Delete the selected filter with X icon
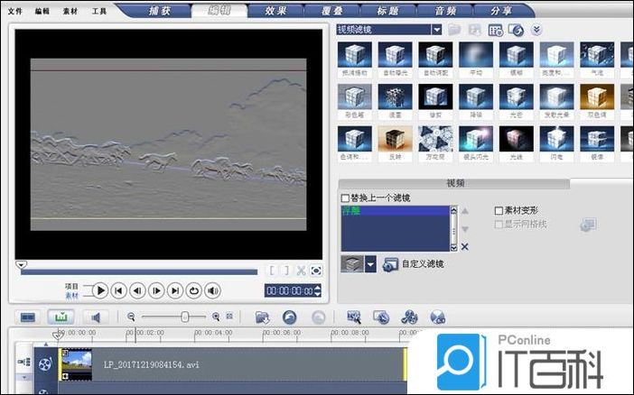 (x=465, y=246)
